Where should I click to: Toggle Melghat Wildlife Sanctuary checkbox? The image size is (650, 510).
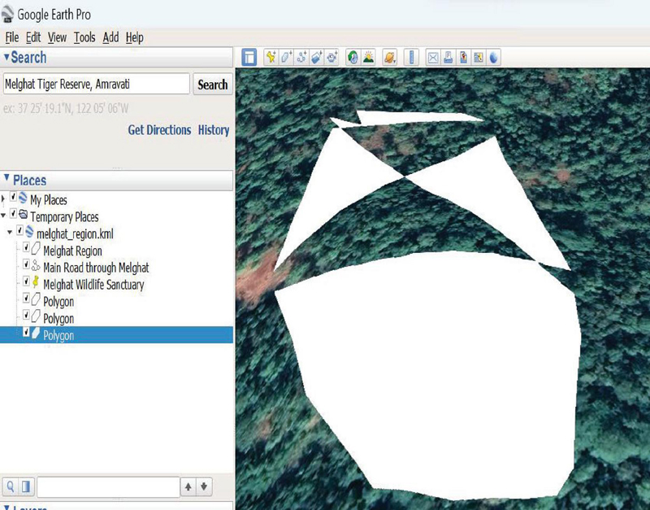26,281
